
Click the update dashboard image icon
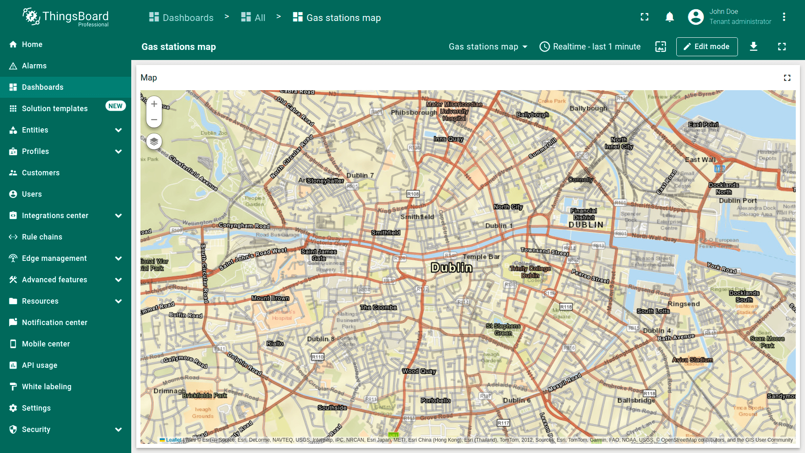(660, 47)
